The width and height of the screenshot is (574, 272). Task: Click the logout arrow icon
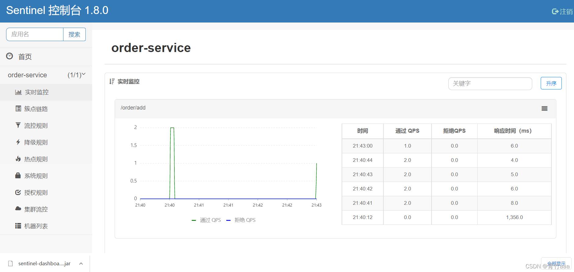coord(555,12)
